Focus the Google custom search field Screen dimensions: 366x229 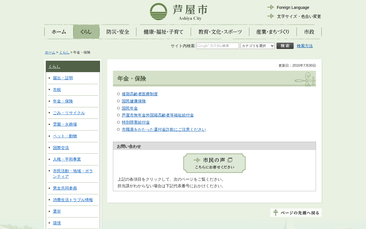pyautogui.click(x=217, y=46)
